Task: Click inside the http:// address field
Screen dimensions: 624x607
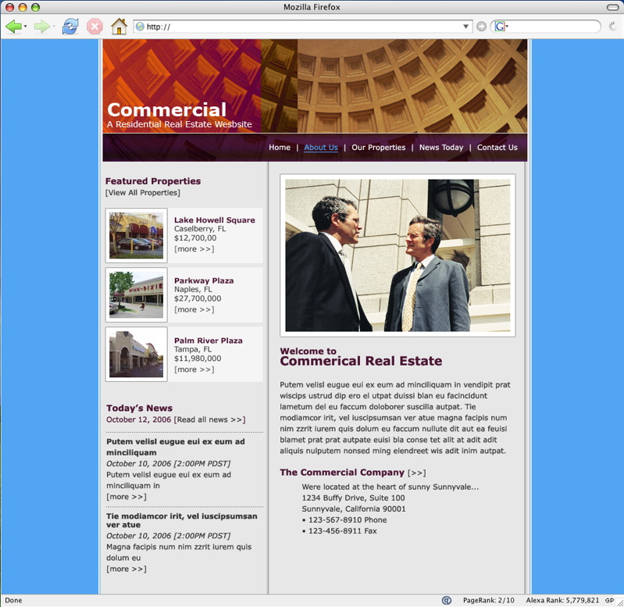Action: 302,27
